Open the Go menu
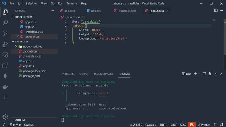The height and width of the screenshot is (127, 226). pos(53,3)
